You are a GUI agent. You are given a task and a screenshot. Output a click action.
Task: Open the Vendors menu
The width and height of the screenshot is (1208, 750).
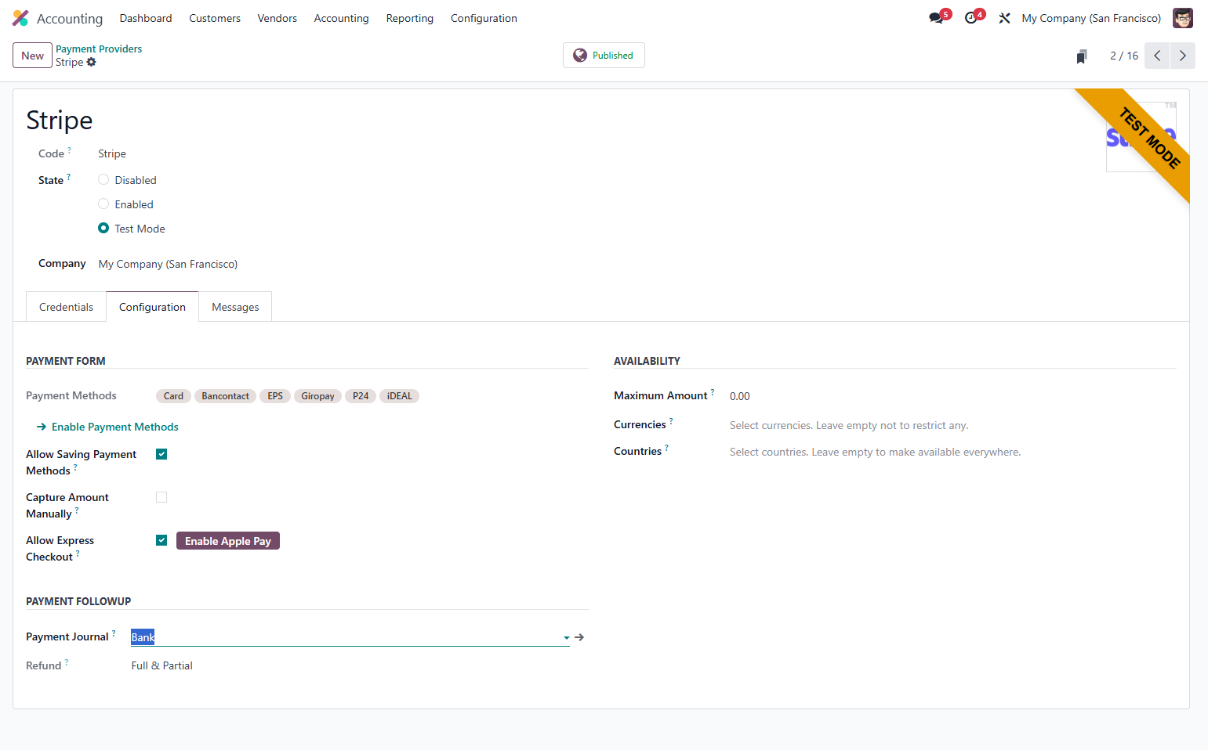[x=277, y=18]
